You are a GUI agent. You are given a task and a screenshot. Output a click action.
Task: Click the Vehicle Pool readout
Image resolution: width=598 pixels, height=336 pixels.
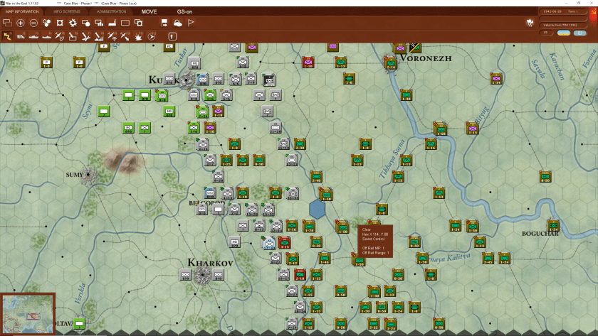coord(562,25)
